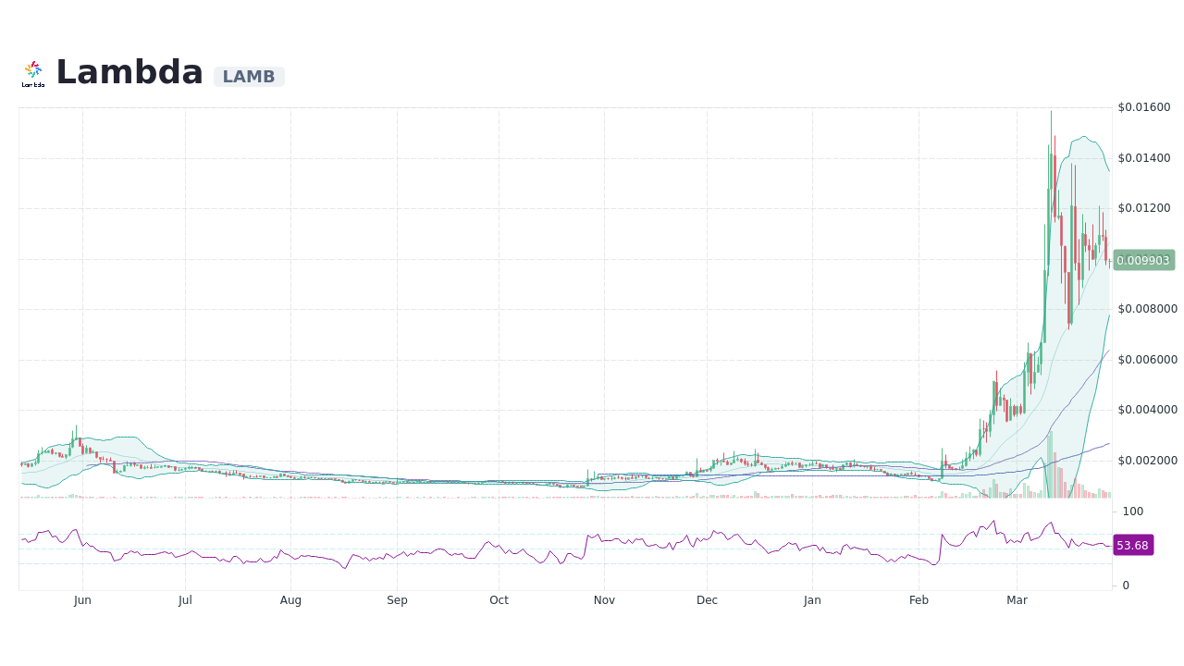1184x666 pixels.
Task: Click the 0 label on the RSI scale
Action: click(x=1125, y=585)
